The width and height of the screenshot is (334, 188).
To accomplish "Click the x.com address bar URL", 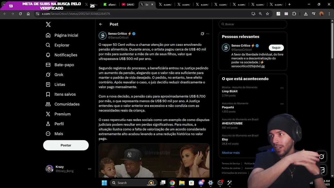I will (x=76, y=14).
